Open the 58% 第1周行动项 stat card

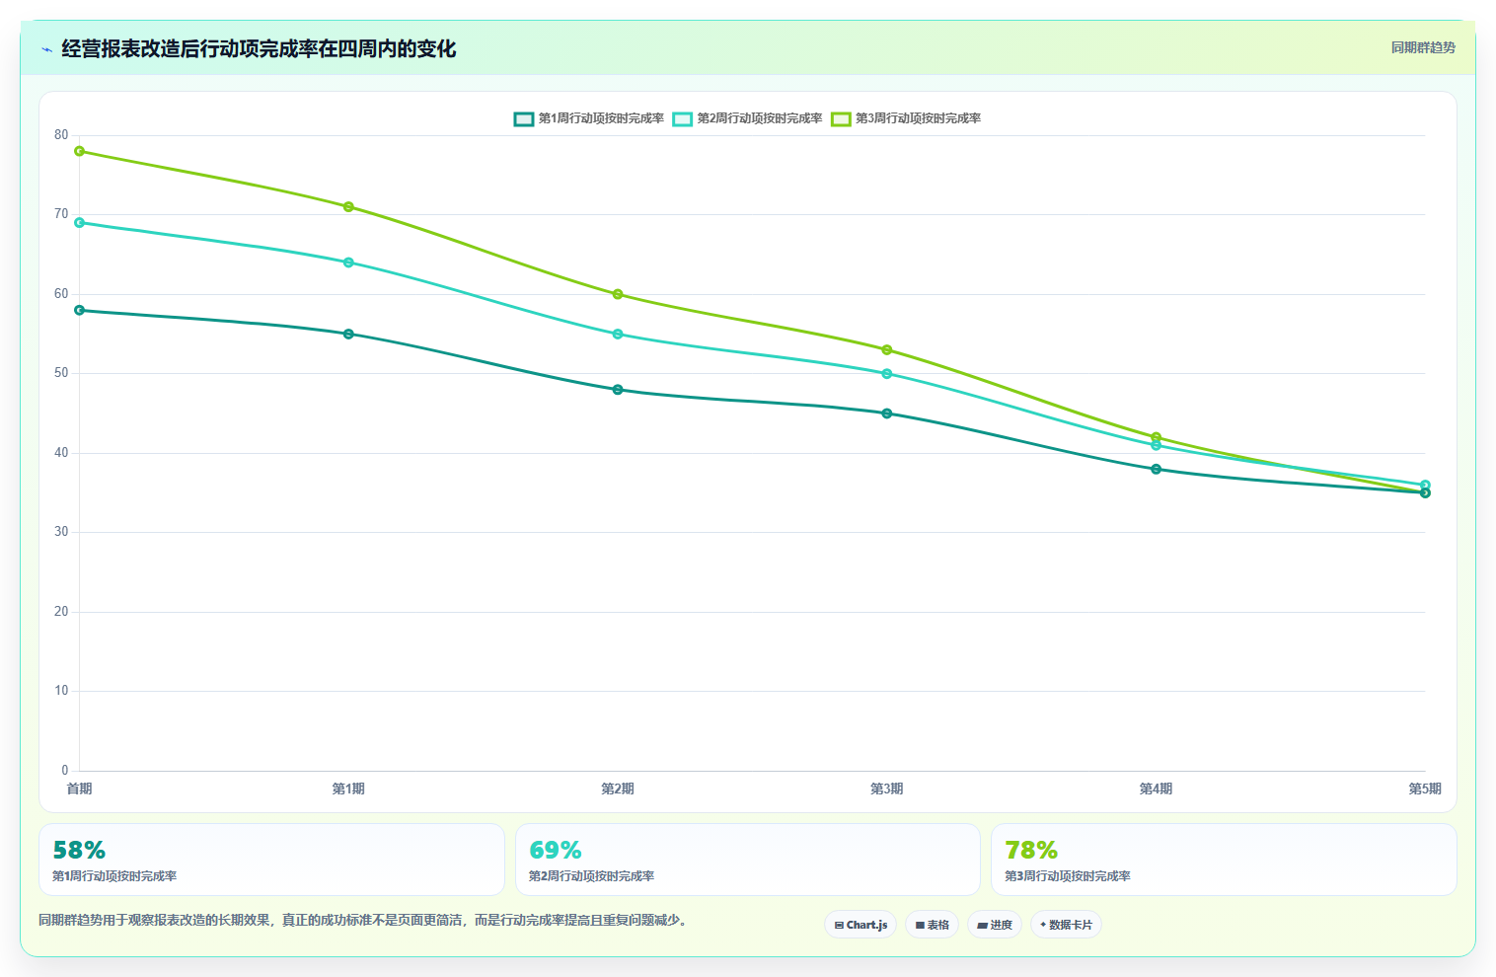271,860
